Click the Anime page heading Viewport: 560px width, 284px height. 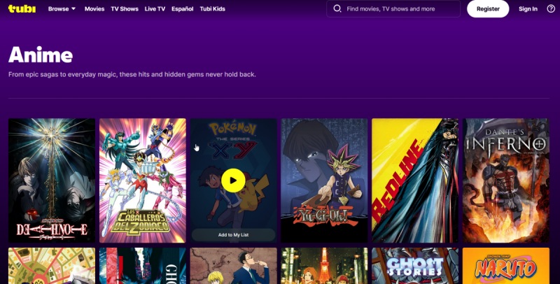(41, 55)
